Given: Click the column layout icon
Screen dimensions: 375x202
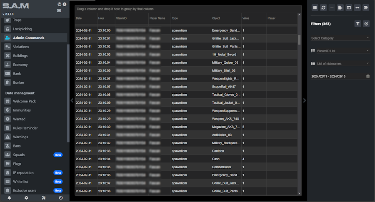Looking at the screenshot, I should (349, 7).
